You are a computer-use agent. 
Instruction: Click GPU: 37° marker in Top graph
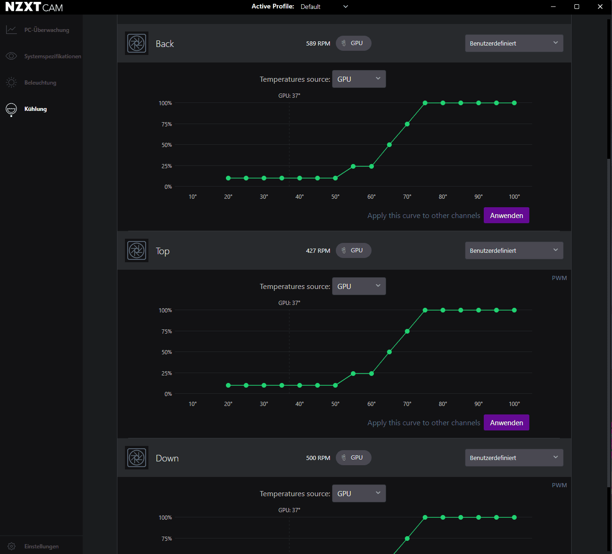pyautogui.click(x=289, y=303)
